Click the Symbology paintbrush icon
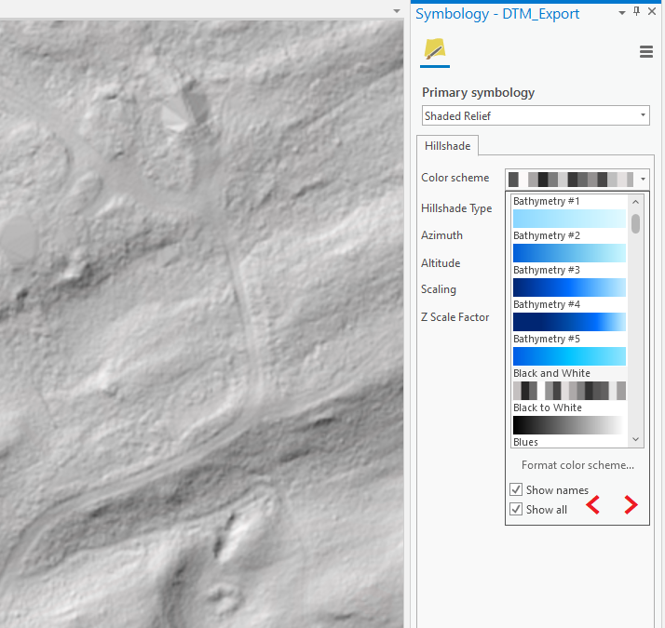Viewport: 665px width, 628px height. click(x=435, y=50)
